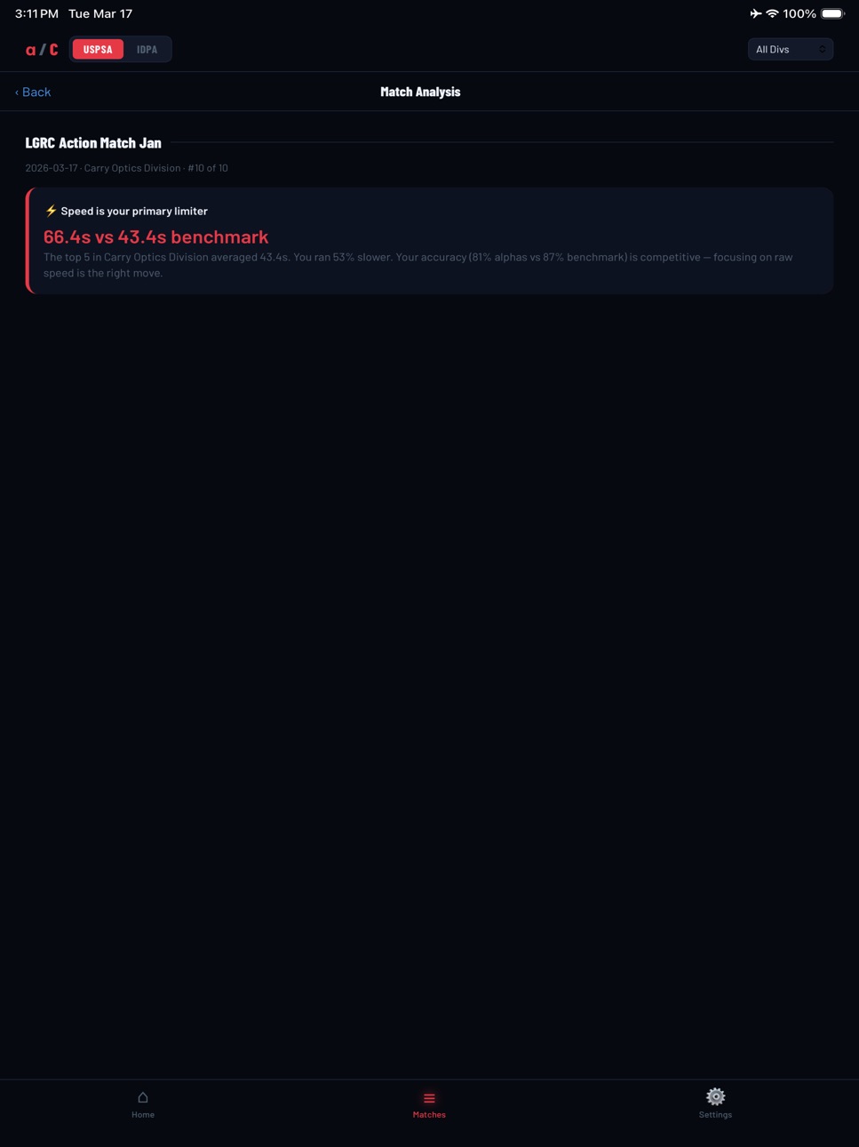Select the Matches list icon
The image size is (859, 1147).
(429, 1098)
